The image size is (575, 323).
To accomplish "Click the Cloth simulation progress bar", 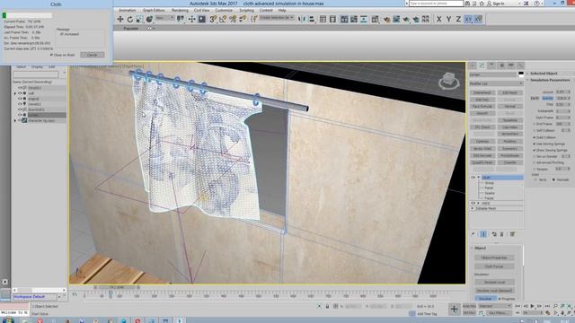I will (27, 15).
